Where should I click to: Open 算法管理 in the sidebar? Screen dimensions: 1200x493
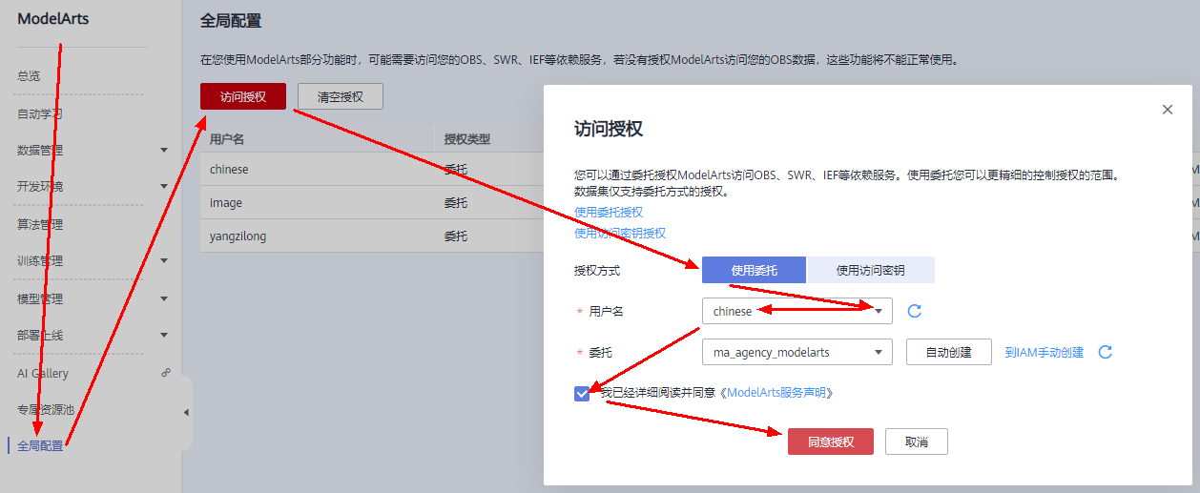click(x=40, y=224)
